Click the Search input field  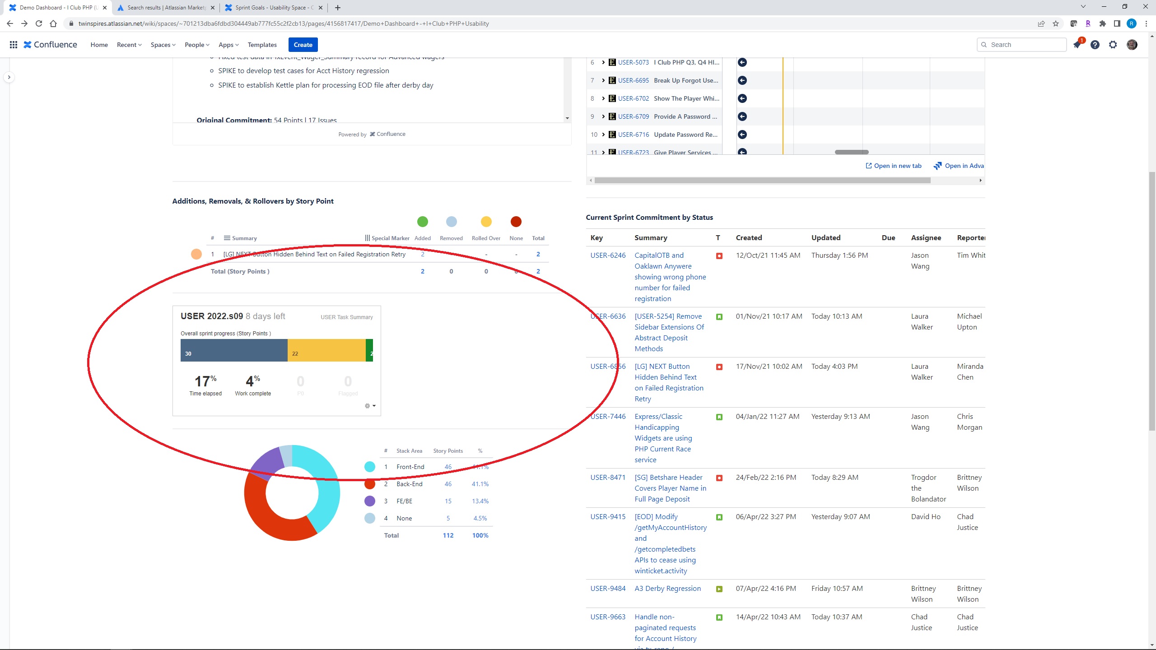pos(1022,45)
